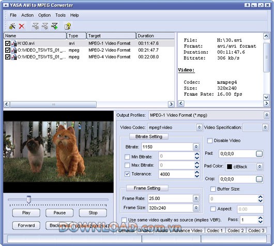The width and height of the screenshot is (274, 246).
Task: Click the info panel scroll up arrow
Action: [266, 36]
